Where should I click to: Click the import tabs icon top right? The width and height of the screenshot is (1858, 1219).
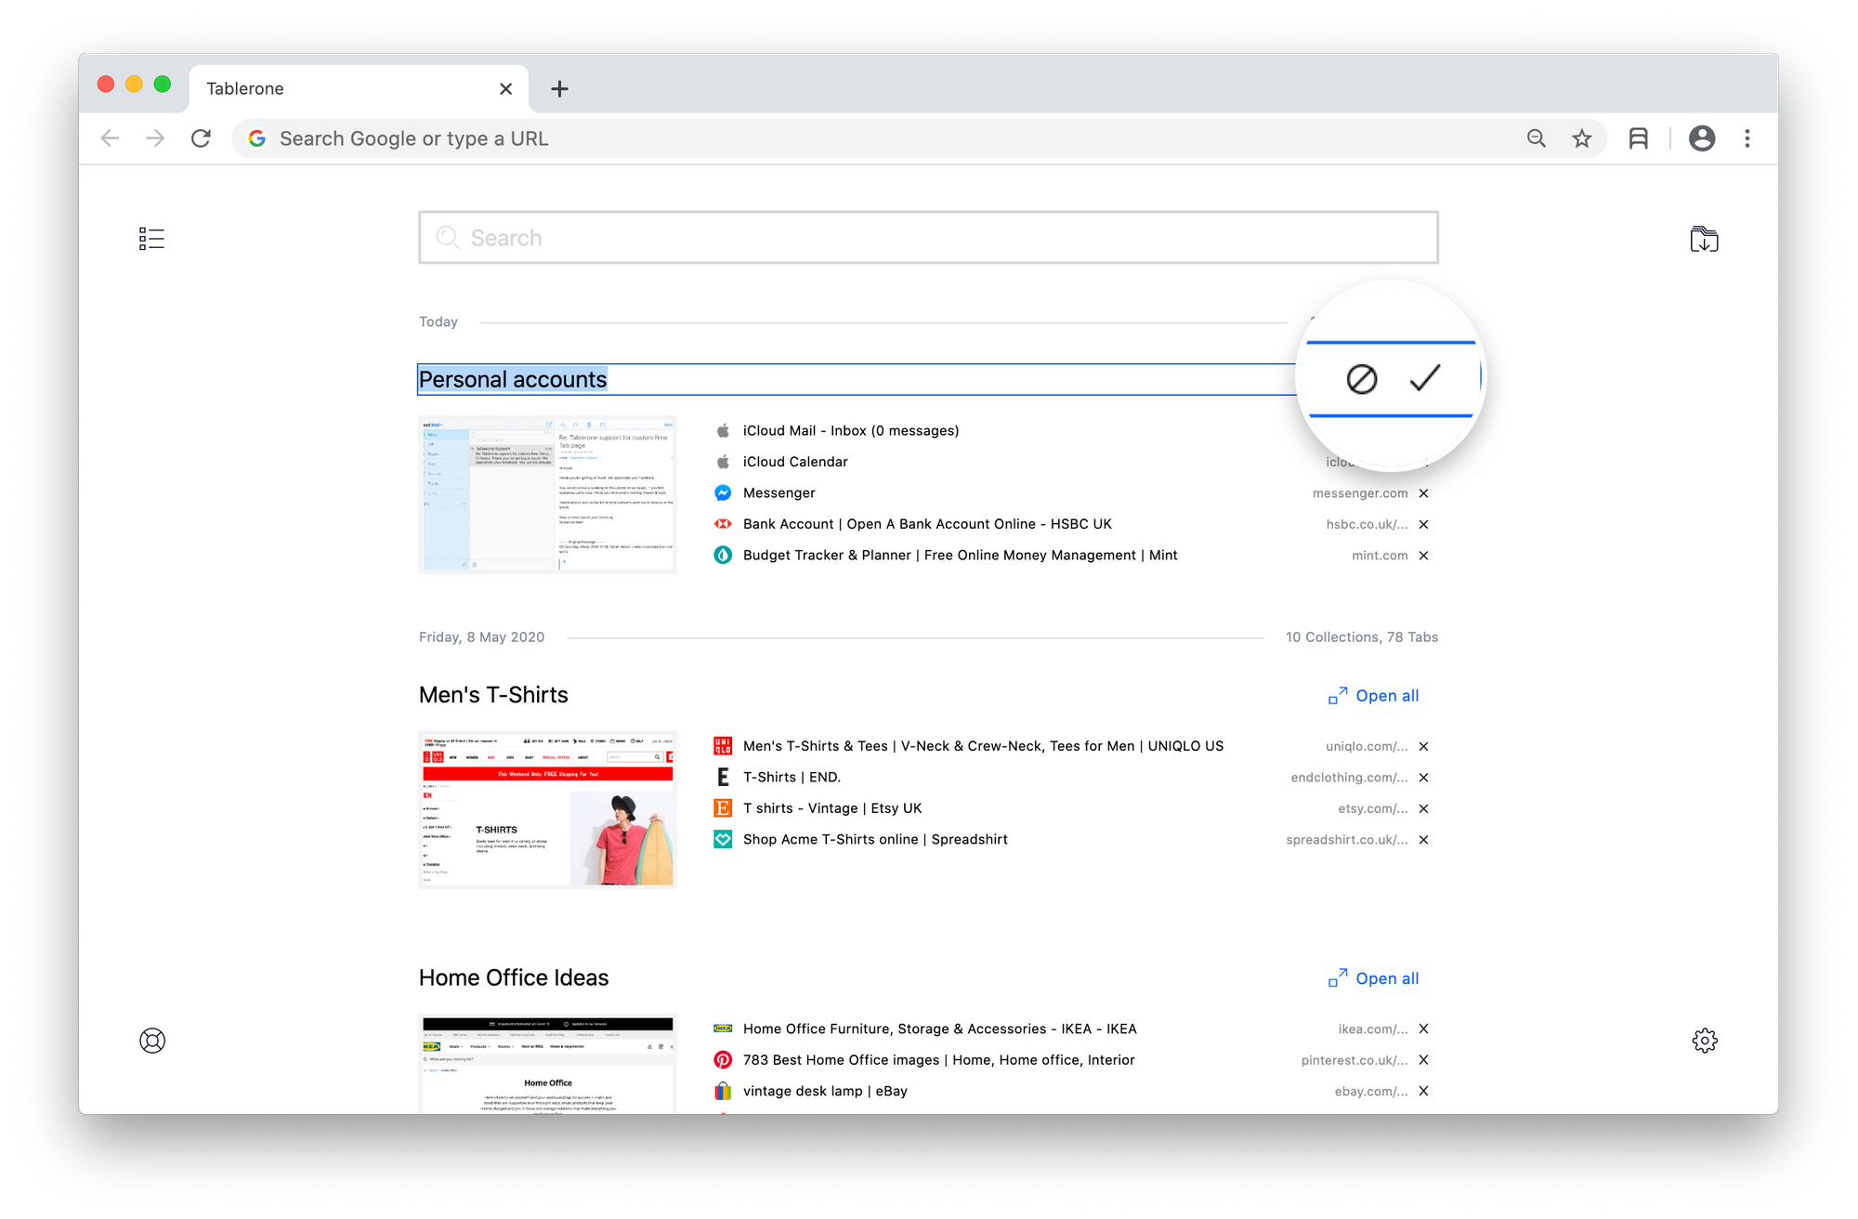[x=1705, y=238]
